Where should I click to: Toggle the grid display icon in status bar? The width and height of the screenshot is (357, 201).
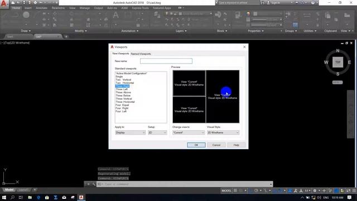point(235,190)
